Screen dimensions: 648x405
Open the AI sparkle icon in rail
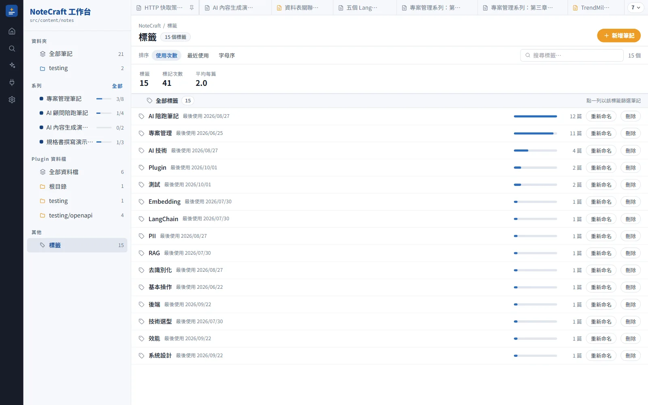point(12,65)
